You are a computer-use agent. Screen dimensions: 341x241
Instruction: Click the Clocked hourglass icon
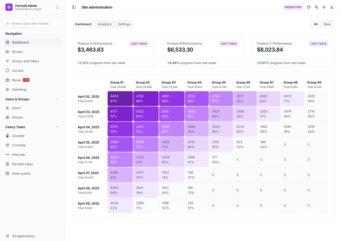point(7,136)
